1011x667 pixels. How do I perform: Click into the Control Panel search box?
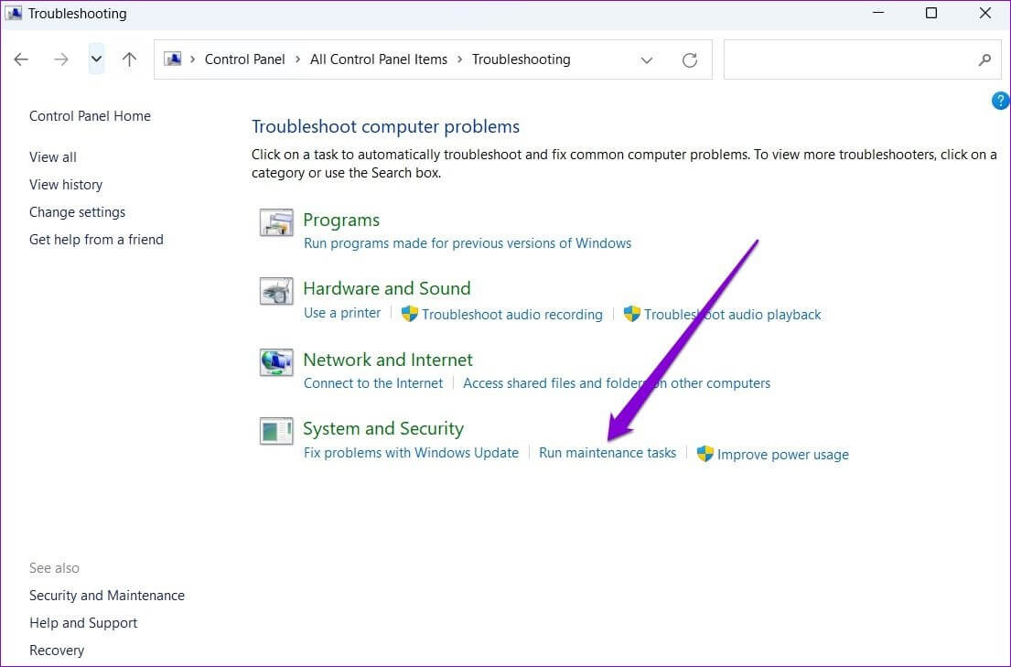[x=862, y=59]
